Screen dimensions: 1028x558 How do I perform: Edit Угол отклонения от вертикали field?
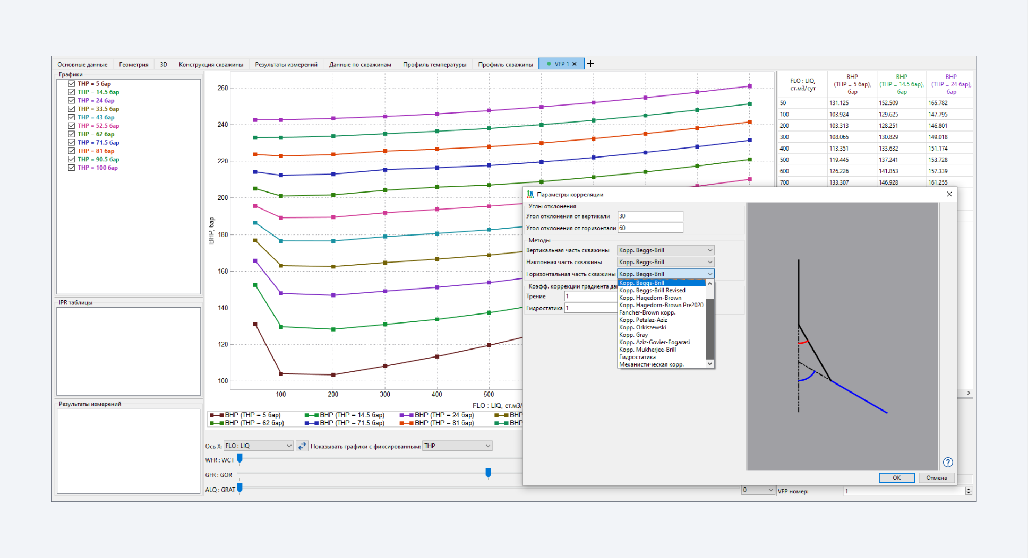650,216
